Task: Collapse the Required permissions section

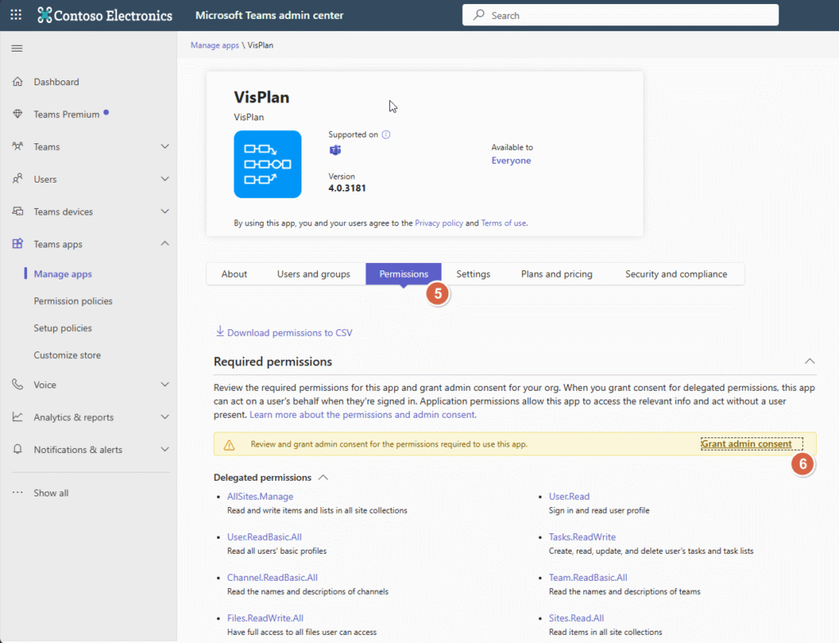Action: (x=810, y=361)
